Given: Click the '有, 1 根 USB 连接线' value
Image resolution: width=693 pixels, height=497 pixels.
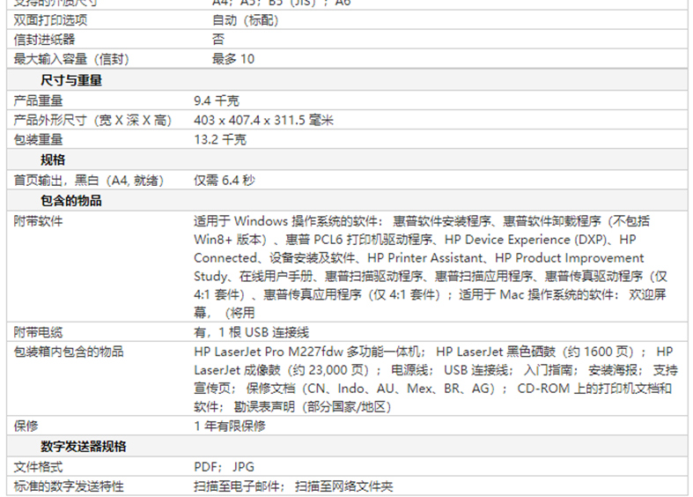Looking at the screenshot, I should point(252,332).
